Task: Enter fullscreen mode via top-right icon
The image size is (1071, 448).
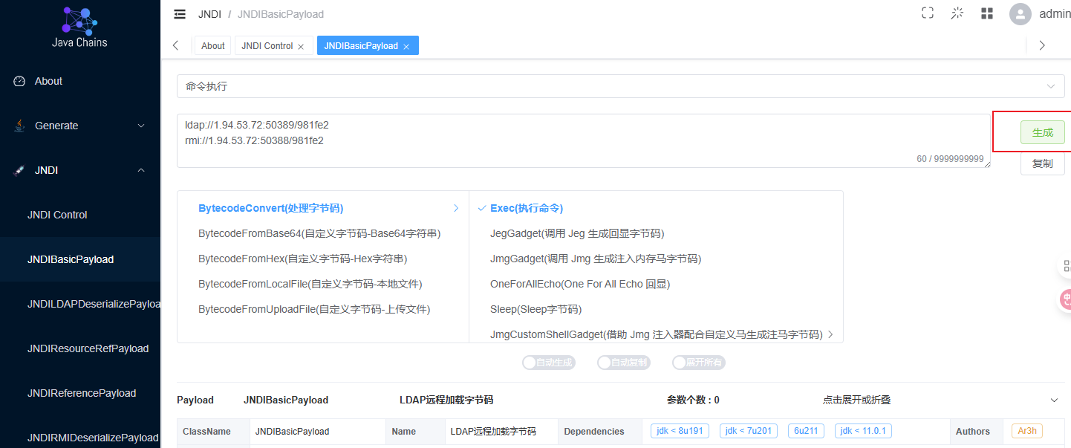Action: click(928, 13)
